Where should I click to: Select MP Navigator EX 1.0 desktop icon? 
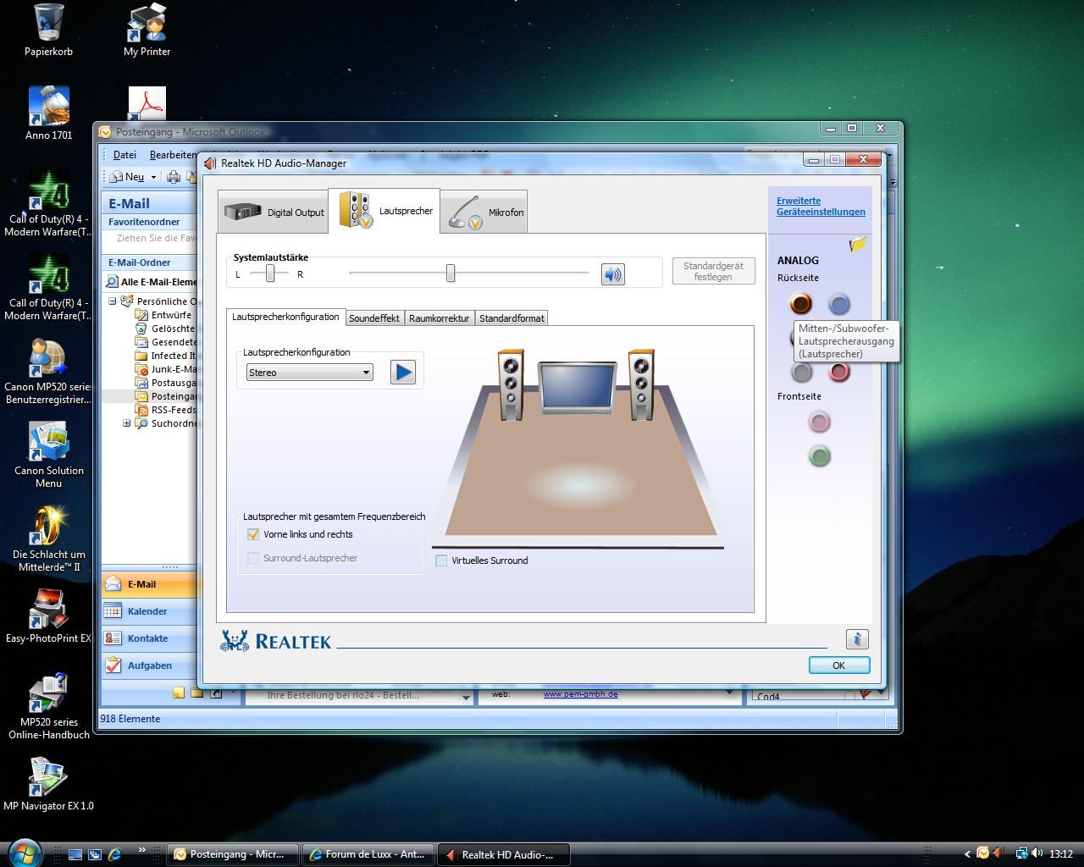[48, 784]
